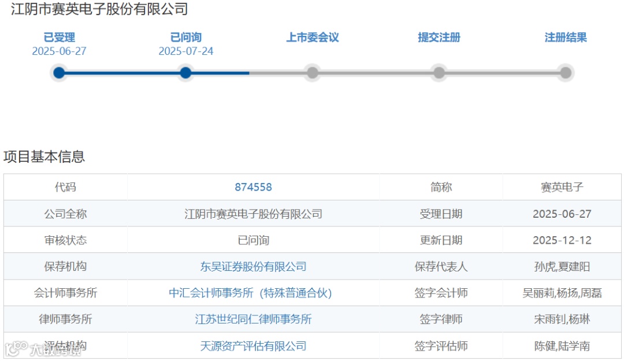The width and height of the screenshot is (624, 361).
Task: Click the page title 江阴市赛英电子股份有限公司
Action: [x=99, y=9]
